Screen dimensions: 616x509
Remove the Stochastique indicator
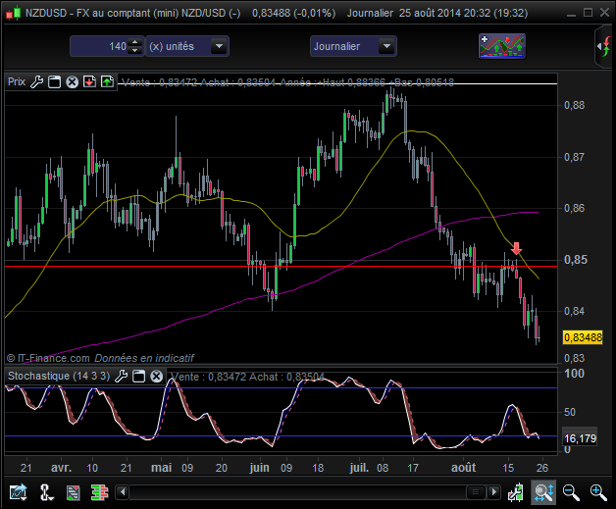click(156, 377)
